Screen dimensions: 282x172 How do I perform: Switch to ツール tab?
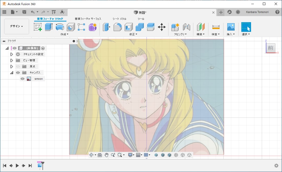(141, 19)
